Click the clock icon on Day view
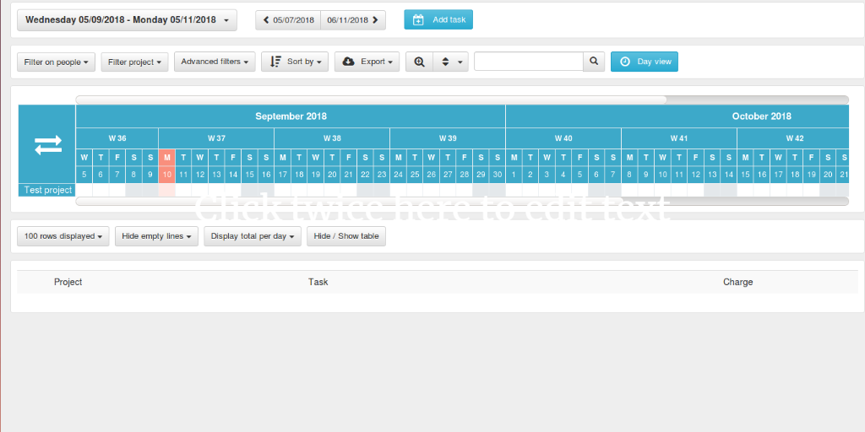The width and height of the screenshot is (865, 432). tap(625, 62)
